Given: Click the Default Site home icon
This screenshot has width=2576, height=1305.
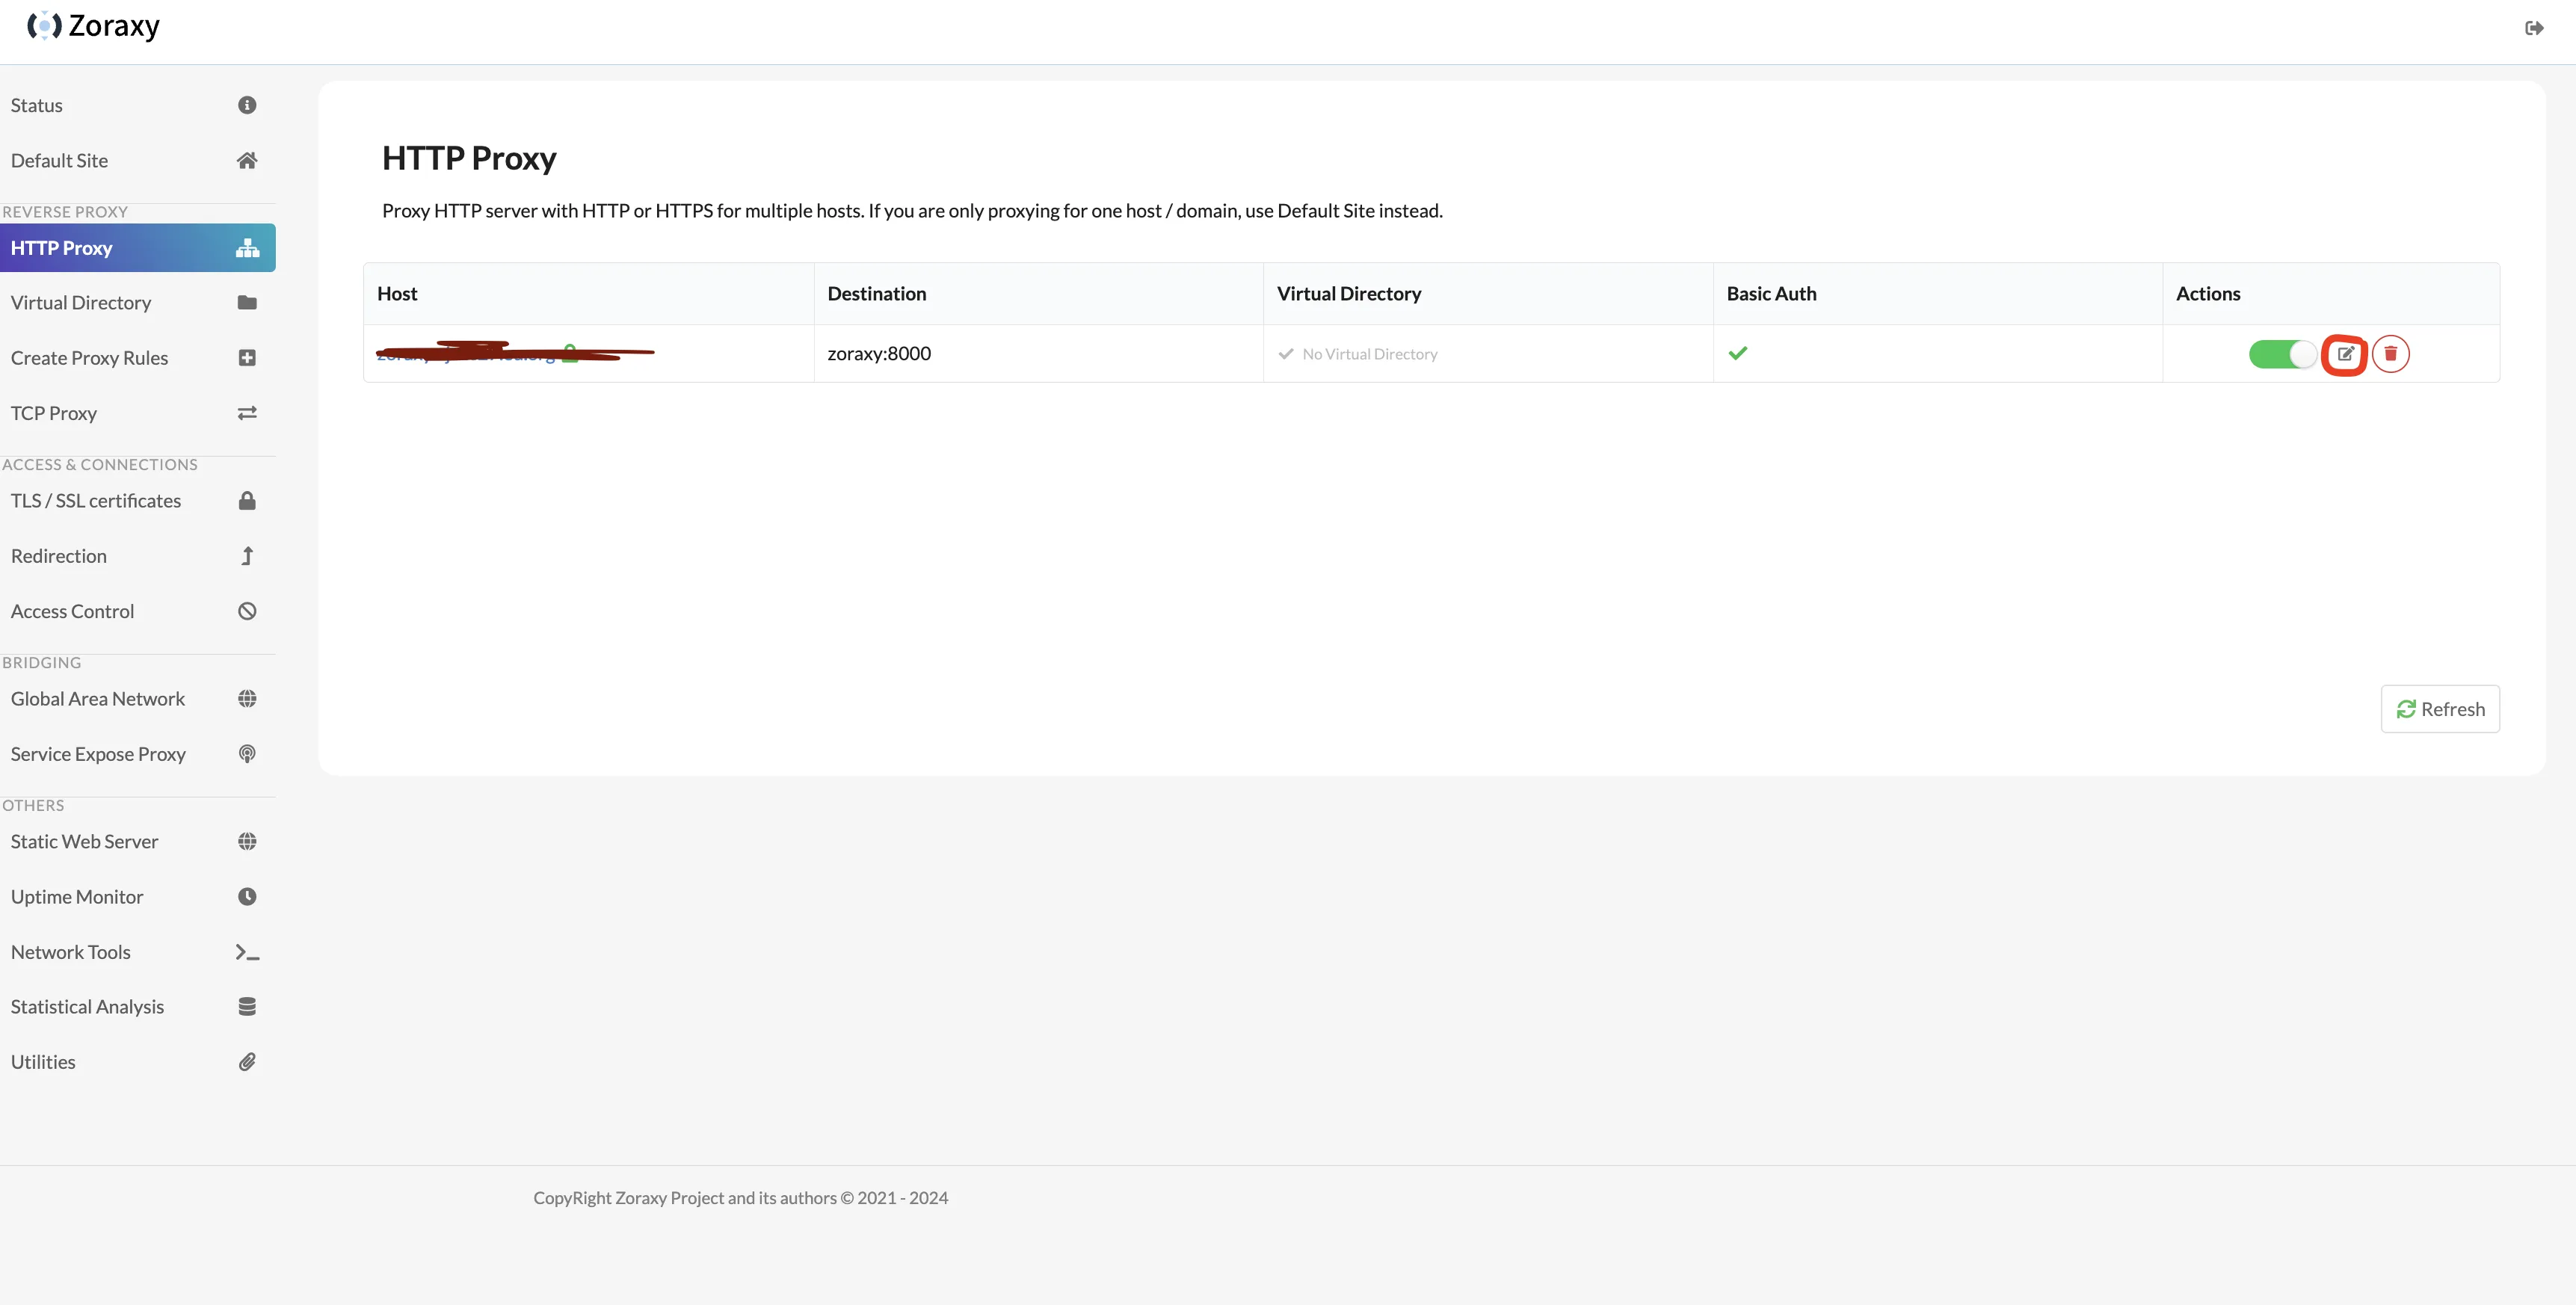Looking at the screenshot, I should 247,160.
